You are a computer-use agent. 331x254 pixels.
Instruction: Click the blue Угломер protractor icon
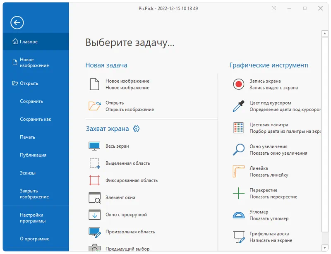pos(239,215)
